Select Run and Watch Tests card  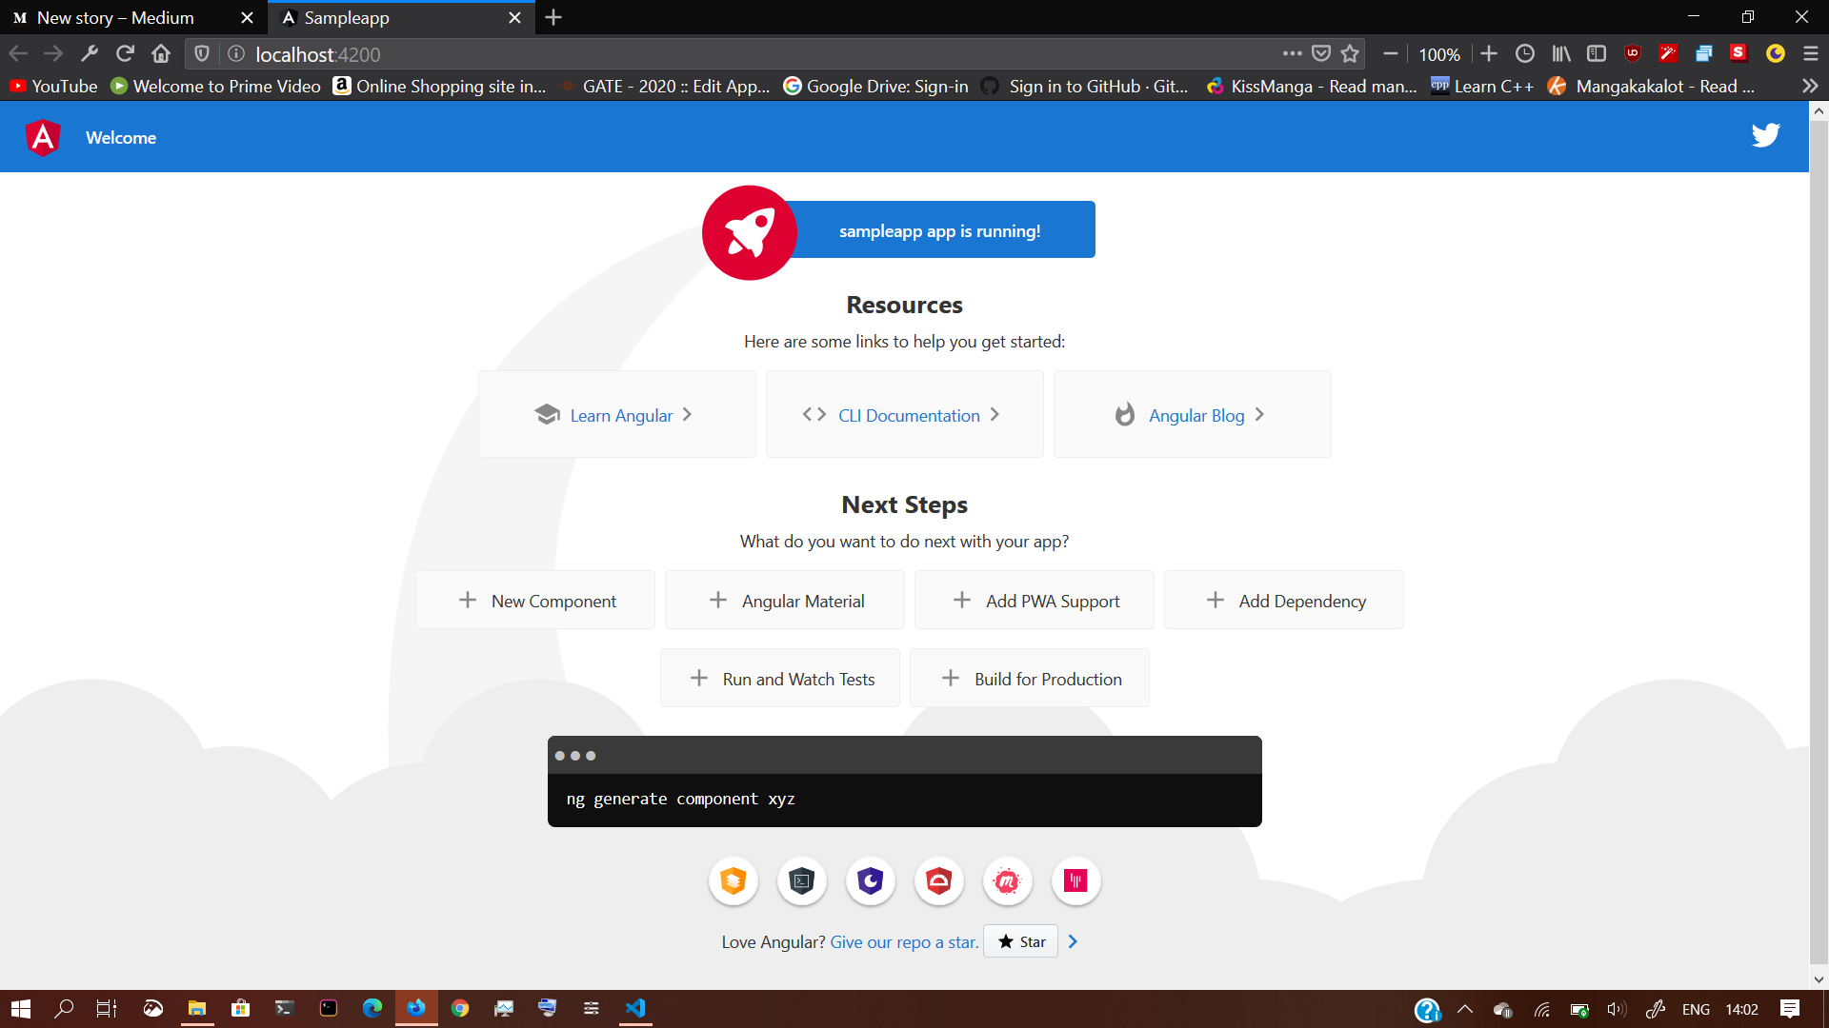click(780, 678)
